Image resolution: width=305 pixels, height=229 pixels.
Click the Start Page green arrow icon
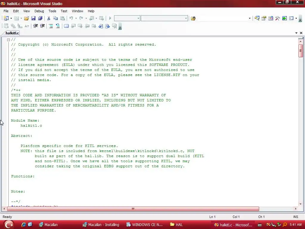284,18
